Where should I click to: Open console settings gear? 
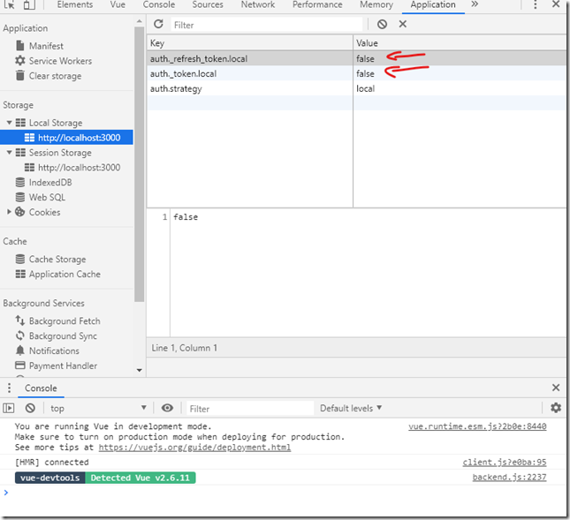[556, 408]
